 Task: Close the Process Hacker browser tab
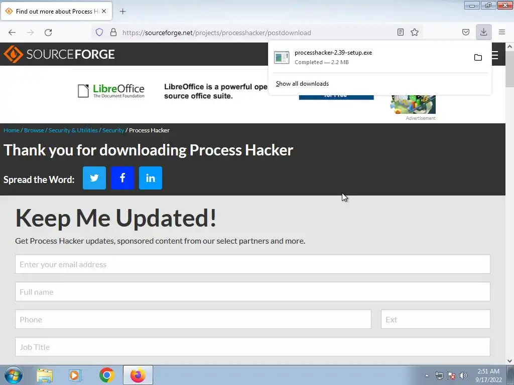(x=104, y=11)
